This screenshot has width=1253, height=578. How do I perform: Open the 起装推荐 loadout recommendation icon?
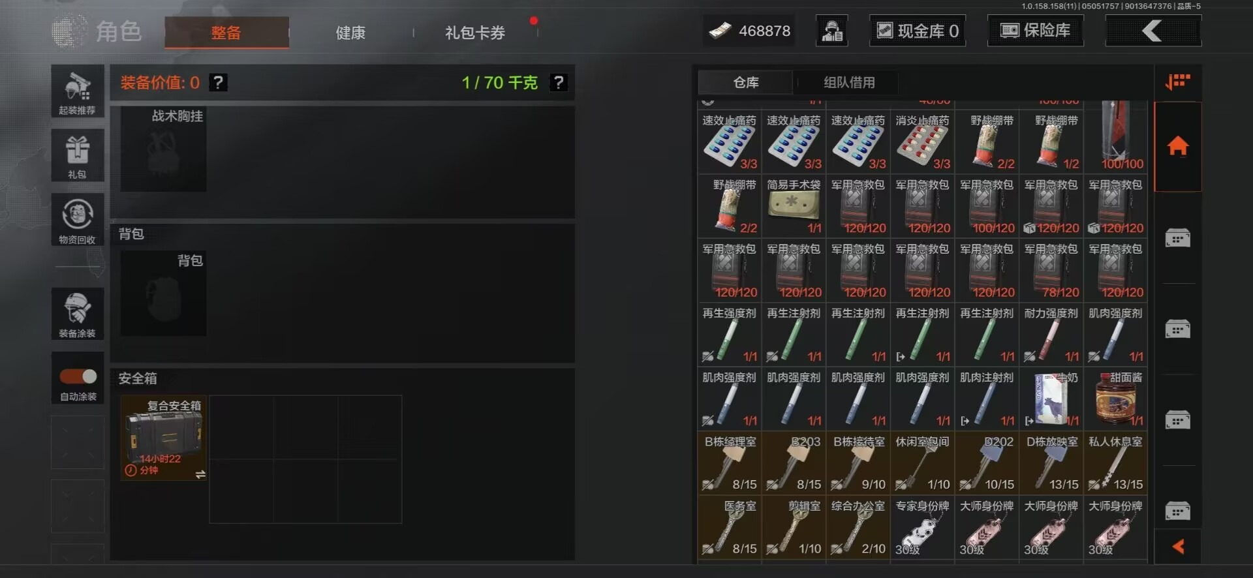[78, 91]
